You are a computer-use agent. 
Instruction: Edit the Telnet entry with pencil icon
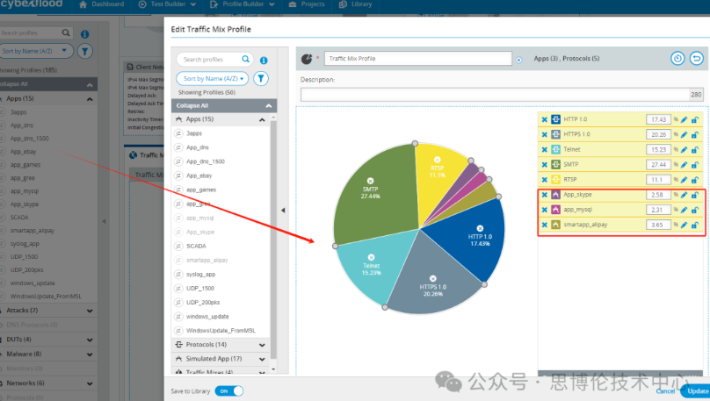click(x=685, y=149)
